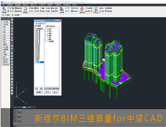This screenshot has height=127, width=166.
Task: Select the red ball icon in vertical toolbar
Action: click(x=12, y=43)
